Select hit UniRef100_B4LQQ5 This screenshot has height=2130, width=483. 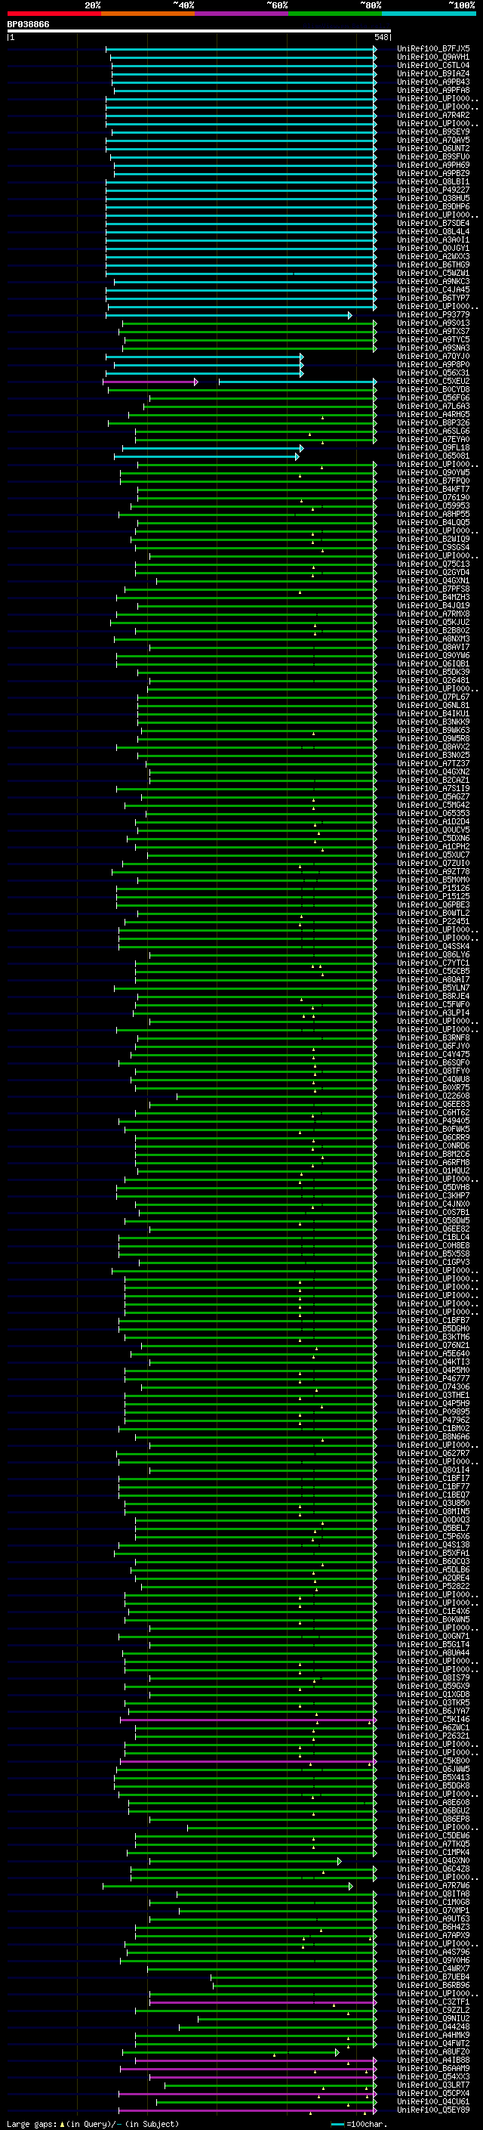433,523
